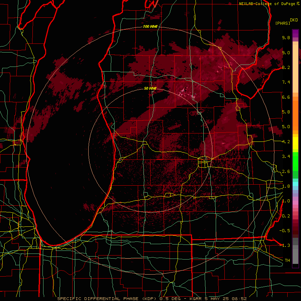Pick the pink band of the color bar
This screenshot has height=301, width=301.
click(295, 203)
